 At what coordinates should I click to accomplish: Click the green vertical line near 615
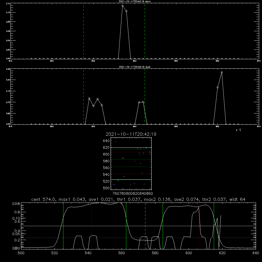(x=214, y=226)
